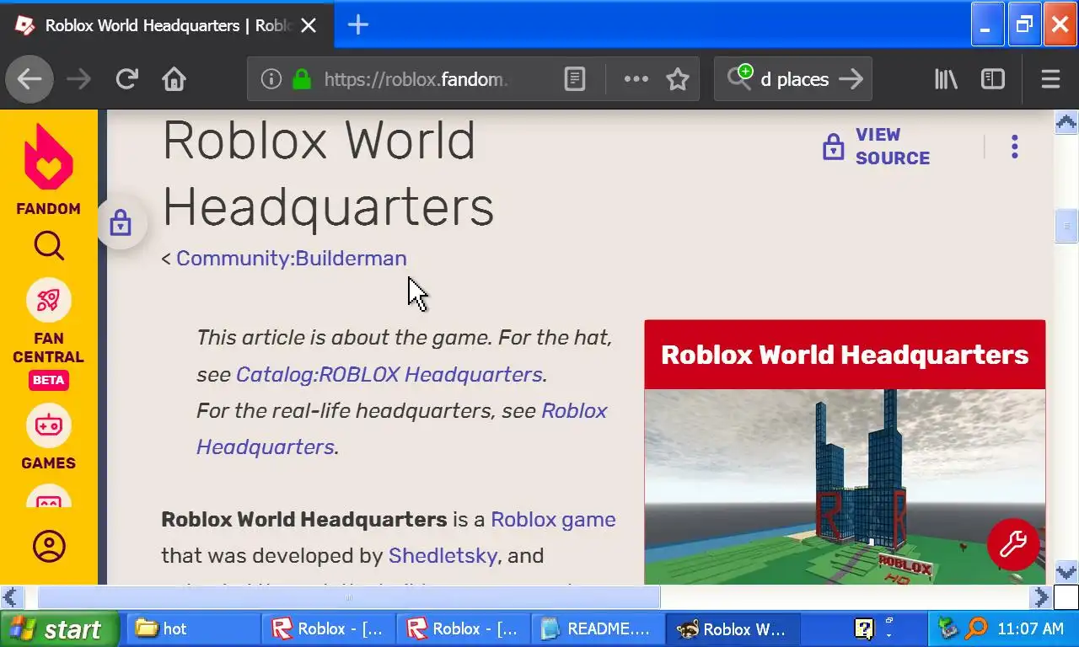The image size is (1079, 647).
Task: Click the Roblox W... browser taskbar item
Action: [x=733, y=628]
